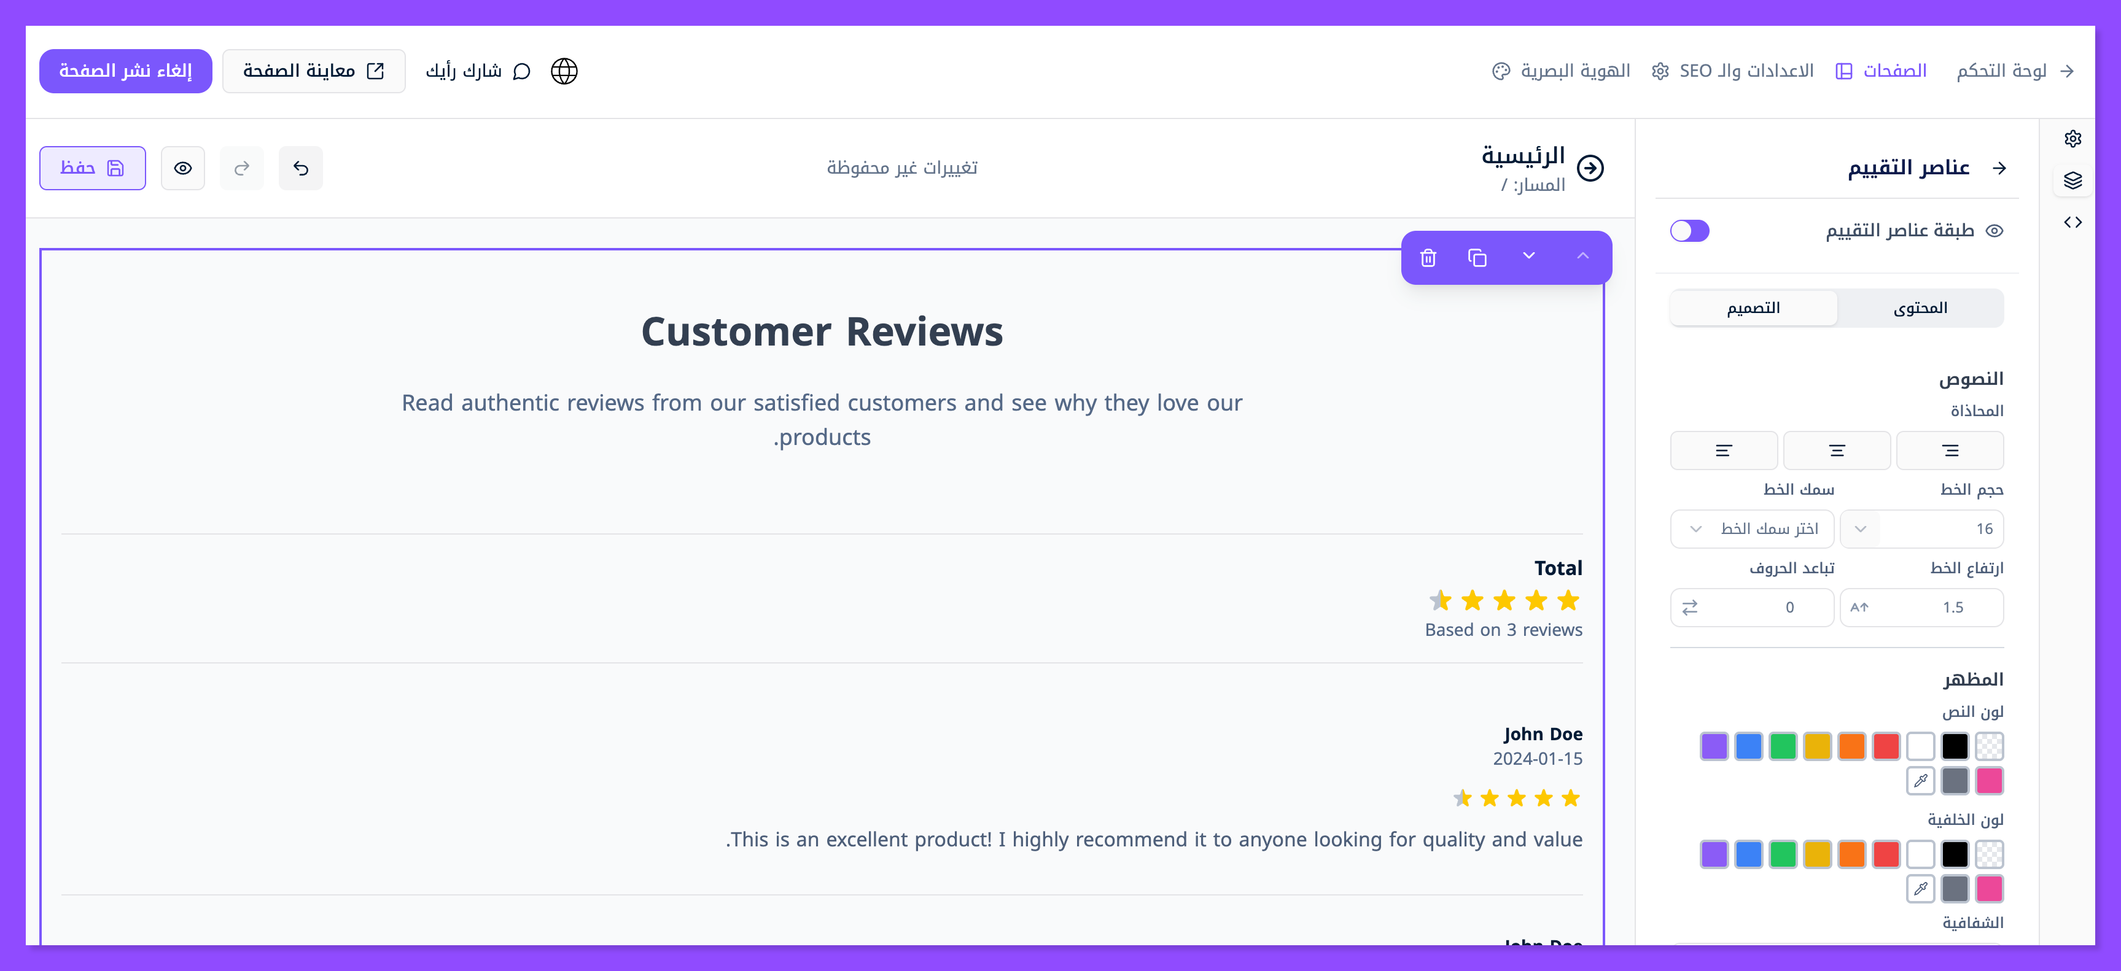Open the settings gear in right sidebar
This screenshot has height=971, width=2121.
(x=2072, y=138)
